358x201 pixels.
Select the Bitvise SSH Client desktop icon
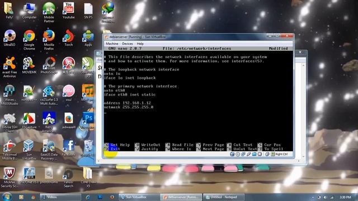click(10, 123)
